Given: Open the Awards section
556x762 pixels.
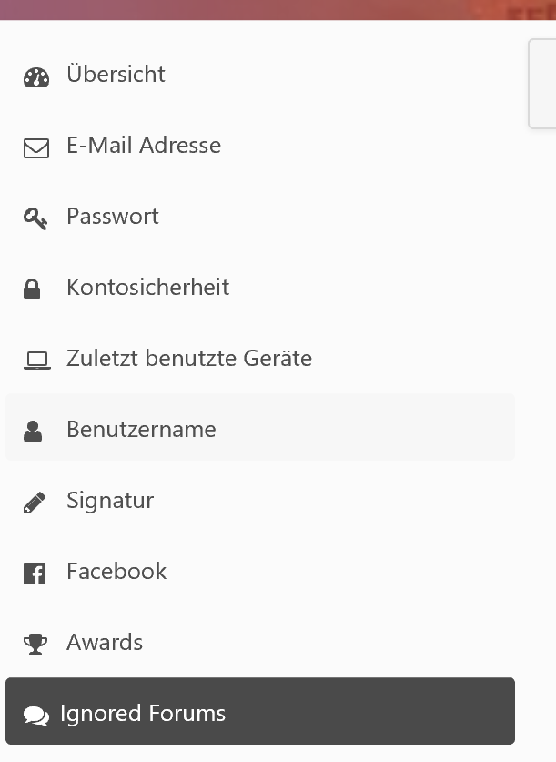Looking at the screenshot, I should (105, 643).
